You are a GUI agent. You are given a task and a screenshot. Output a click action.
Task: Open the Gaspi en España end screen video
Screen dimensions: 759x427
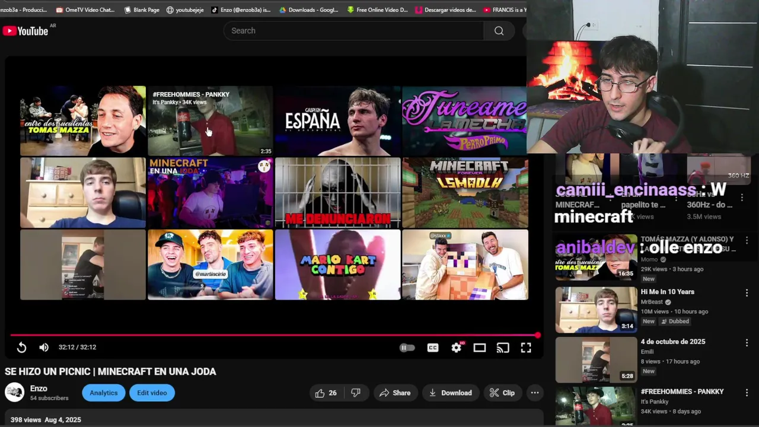[337, 120]
